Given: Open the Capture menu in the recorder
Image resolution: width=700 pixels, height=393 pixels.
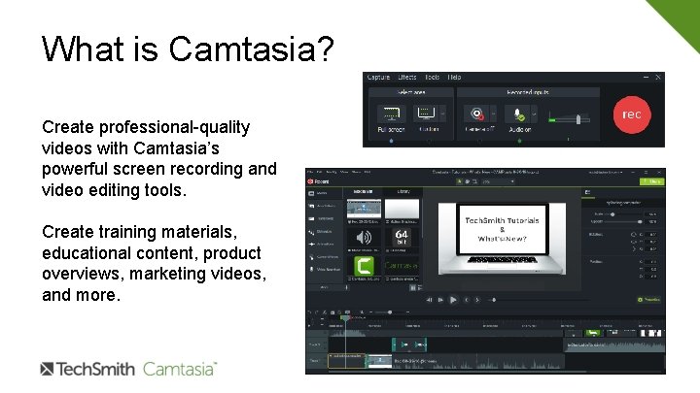Looking at the screenshot, I should click(x=378, y=77).
